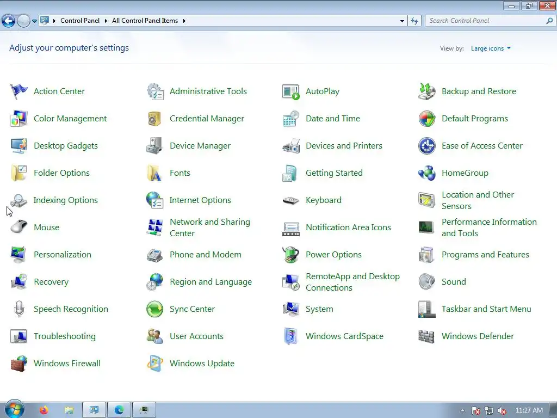Open the Sound speaker icon
The image size is (557, 418).
click(426, 281)
